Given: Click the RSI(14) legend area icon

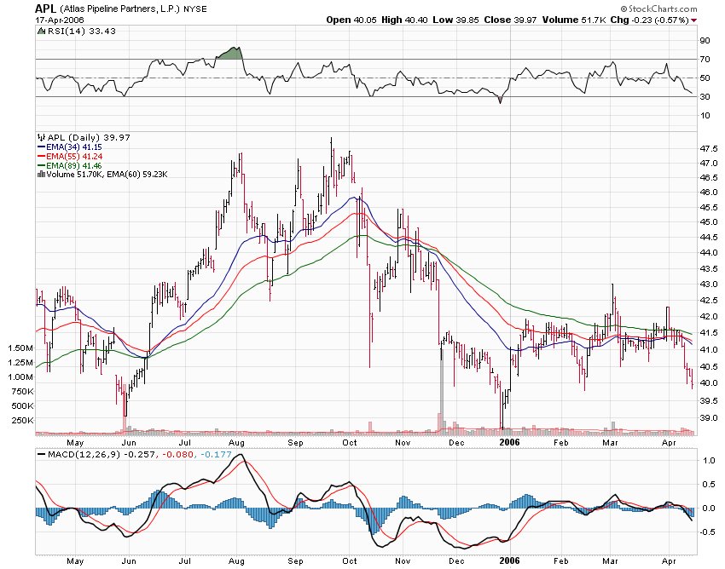Looking at the screenshot, I should tap(41, 31).
